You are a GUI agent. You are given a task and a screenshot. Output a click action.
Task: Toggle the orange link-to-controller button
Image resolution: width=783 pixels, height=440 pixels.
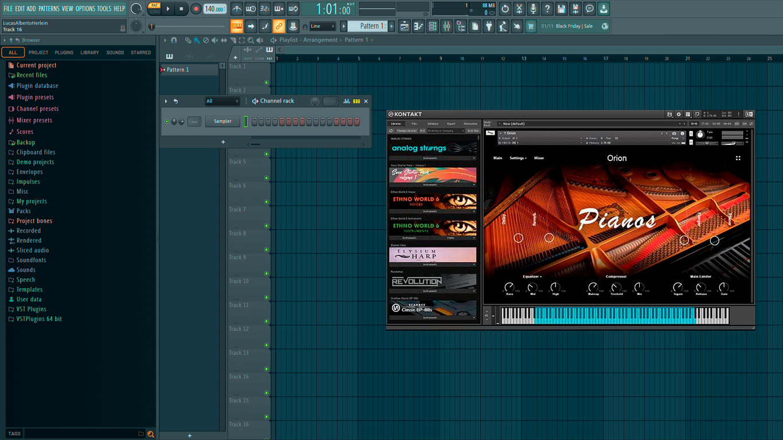point(279,26)
